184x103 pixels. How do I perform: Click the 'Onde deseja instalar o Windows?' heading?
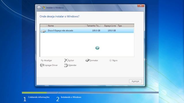coord(60,17)
